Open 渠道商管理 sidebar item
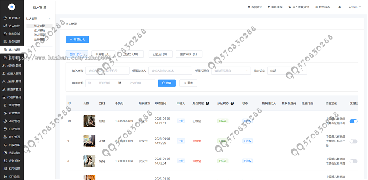Viewport: 368px width, 180px height. click(12, 89)
